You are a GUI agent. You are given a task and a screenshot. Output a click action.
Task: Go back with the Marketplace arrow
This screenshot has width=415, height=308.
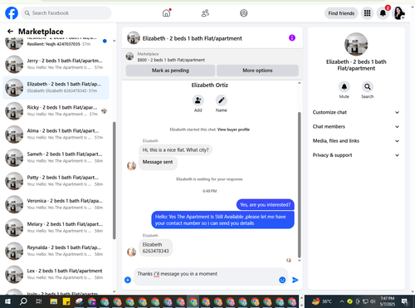pos(10,32)
